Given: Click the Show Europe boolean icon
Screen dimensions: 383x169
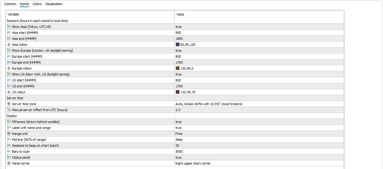Looking at the screenshot, I should 9,51.
